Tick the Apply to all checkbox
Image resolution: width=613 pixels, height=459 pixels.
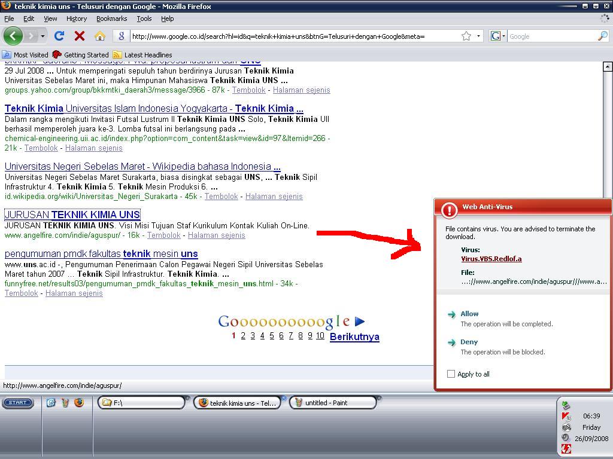451,374
